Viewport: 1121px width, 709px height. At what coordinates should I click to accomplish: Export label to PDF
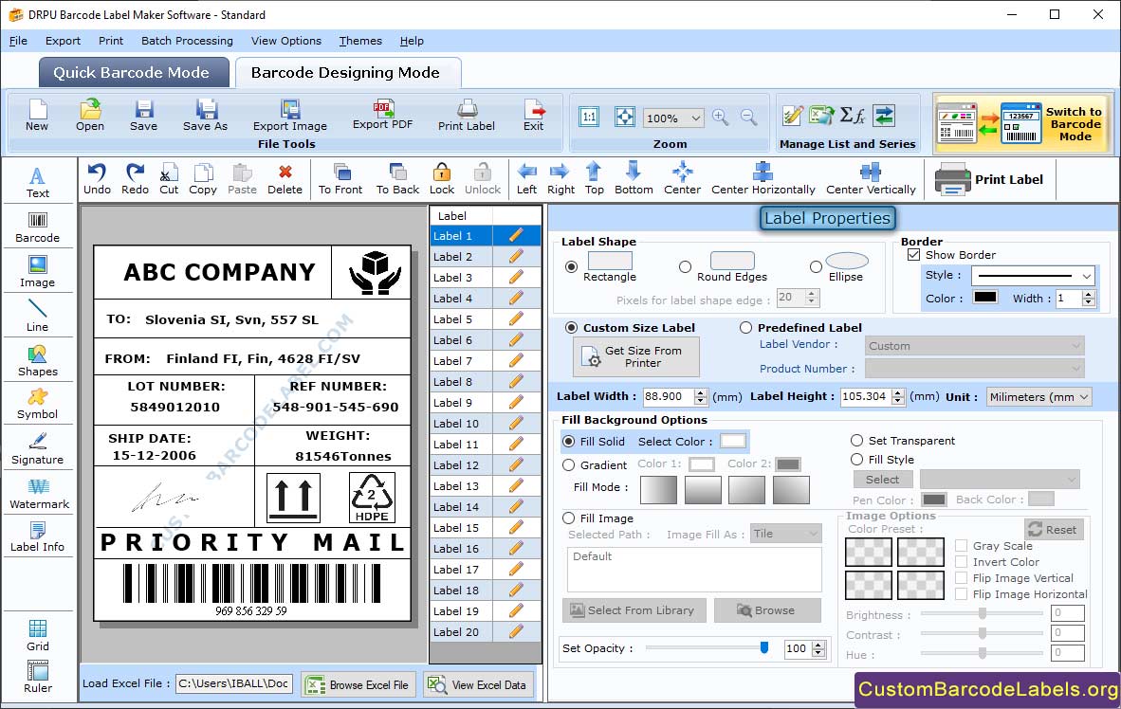(x=382, y=115)
